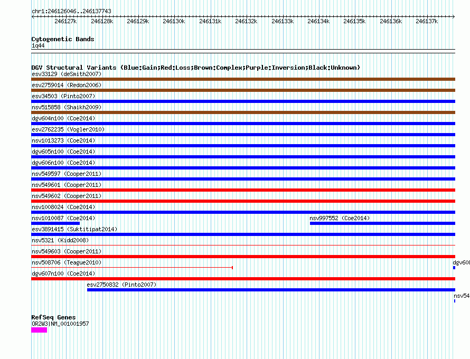Open esv2762235 (Vogler2010) variant label
This screenshot has width=470, height=359.
68,129
